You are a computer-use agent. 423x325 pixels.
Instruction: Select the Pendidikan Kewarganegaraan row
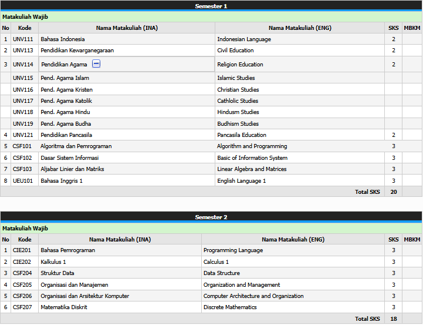(77, 51)
